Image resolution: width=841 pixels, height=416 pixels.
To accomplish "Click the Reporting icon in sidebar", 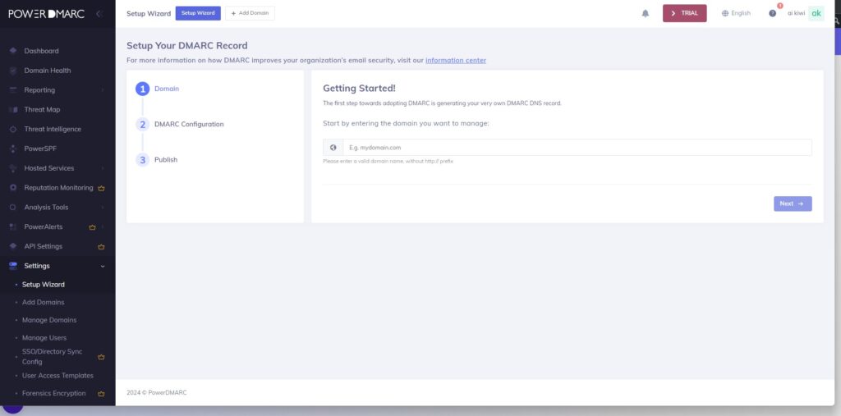I will [13, 90].
